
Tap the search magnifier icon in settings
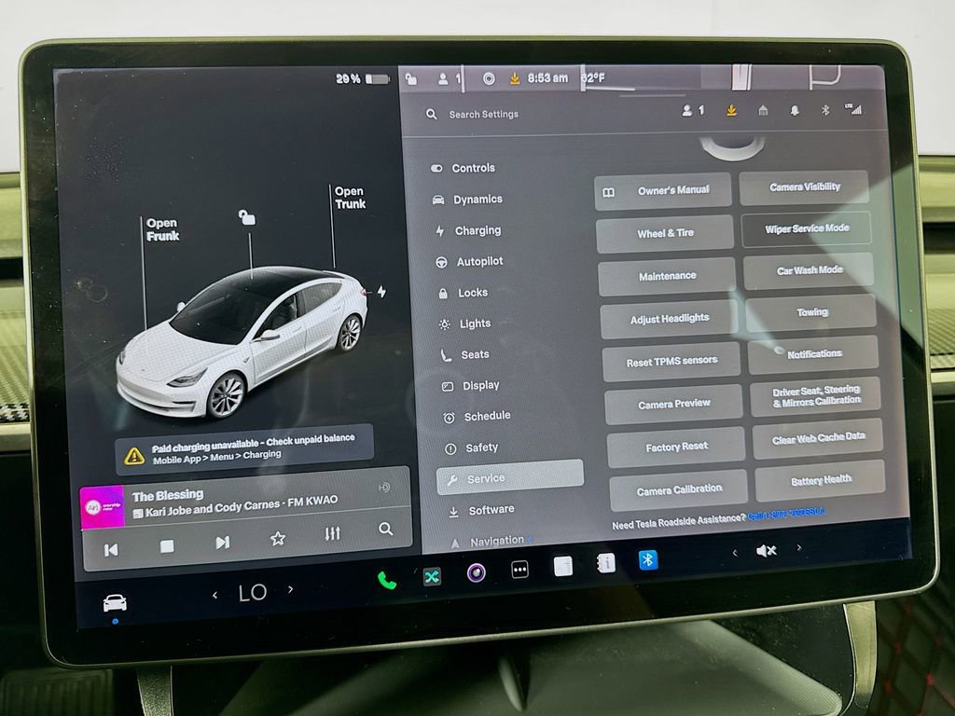[x=431, y=114]
